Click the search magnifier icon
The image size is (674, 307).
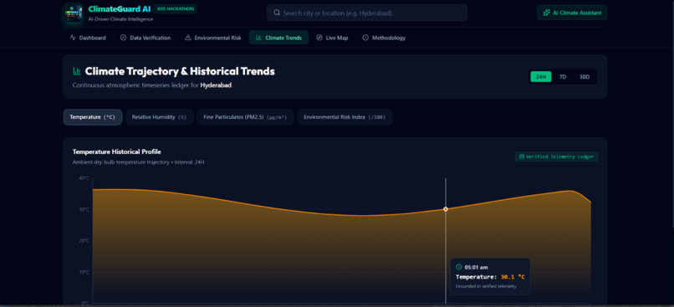[277, 13]
